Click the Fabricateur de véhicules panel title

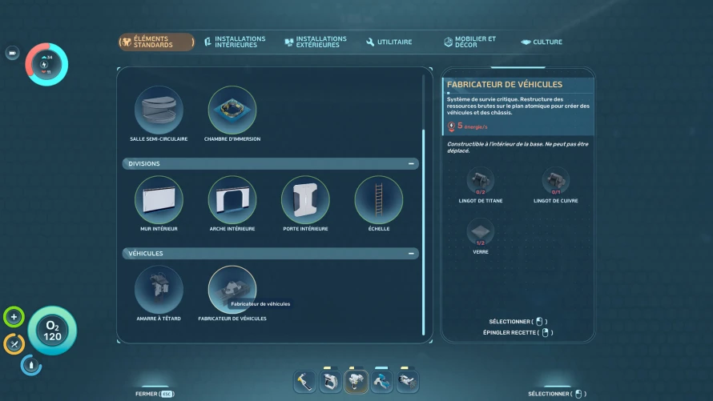pos(504,85)
